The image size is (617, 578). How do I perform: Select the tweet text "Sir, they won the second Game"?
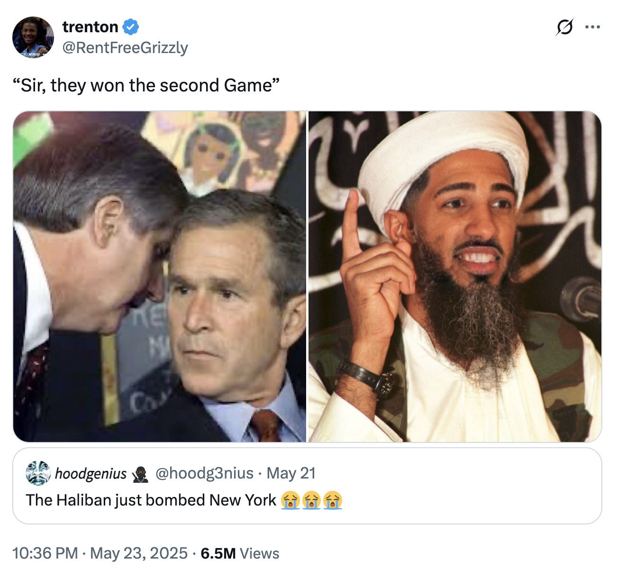145,85
